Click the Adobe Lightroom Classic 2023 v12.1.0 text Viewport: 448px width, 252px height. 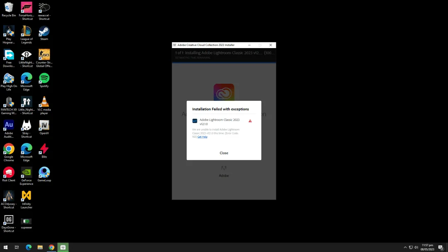[x=219, y=122]
